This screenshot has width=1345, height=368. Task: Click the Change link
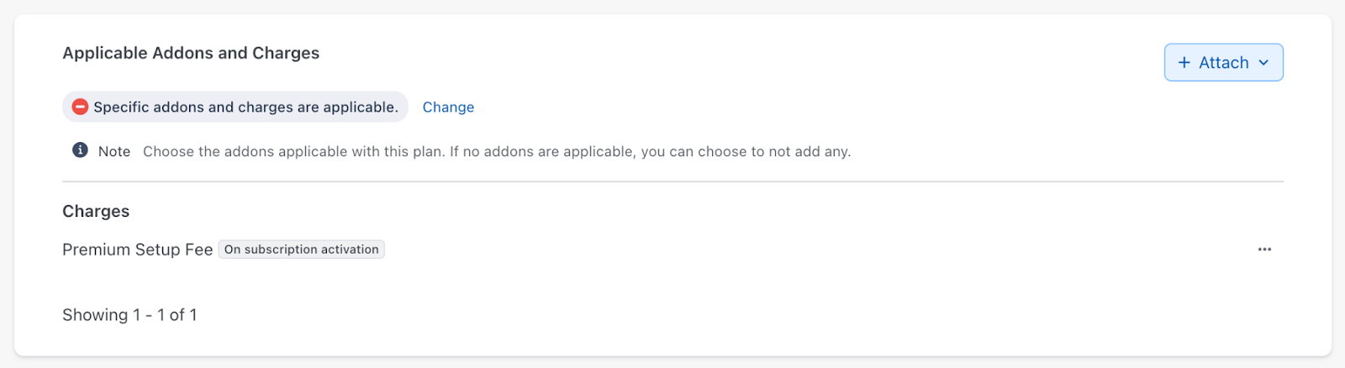coord(448,108)
